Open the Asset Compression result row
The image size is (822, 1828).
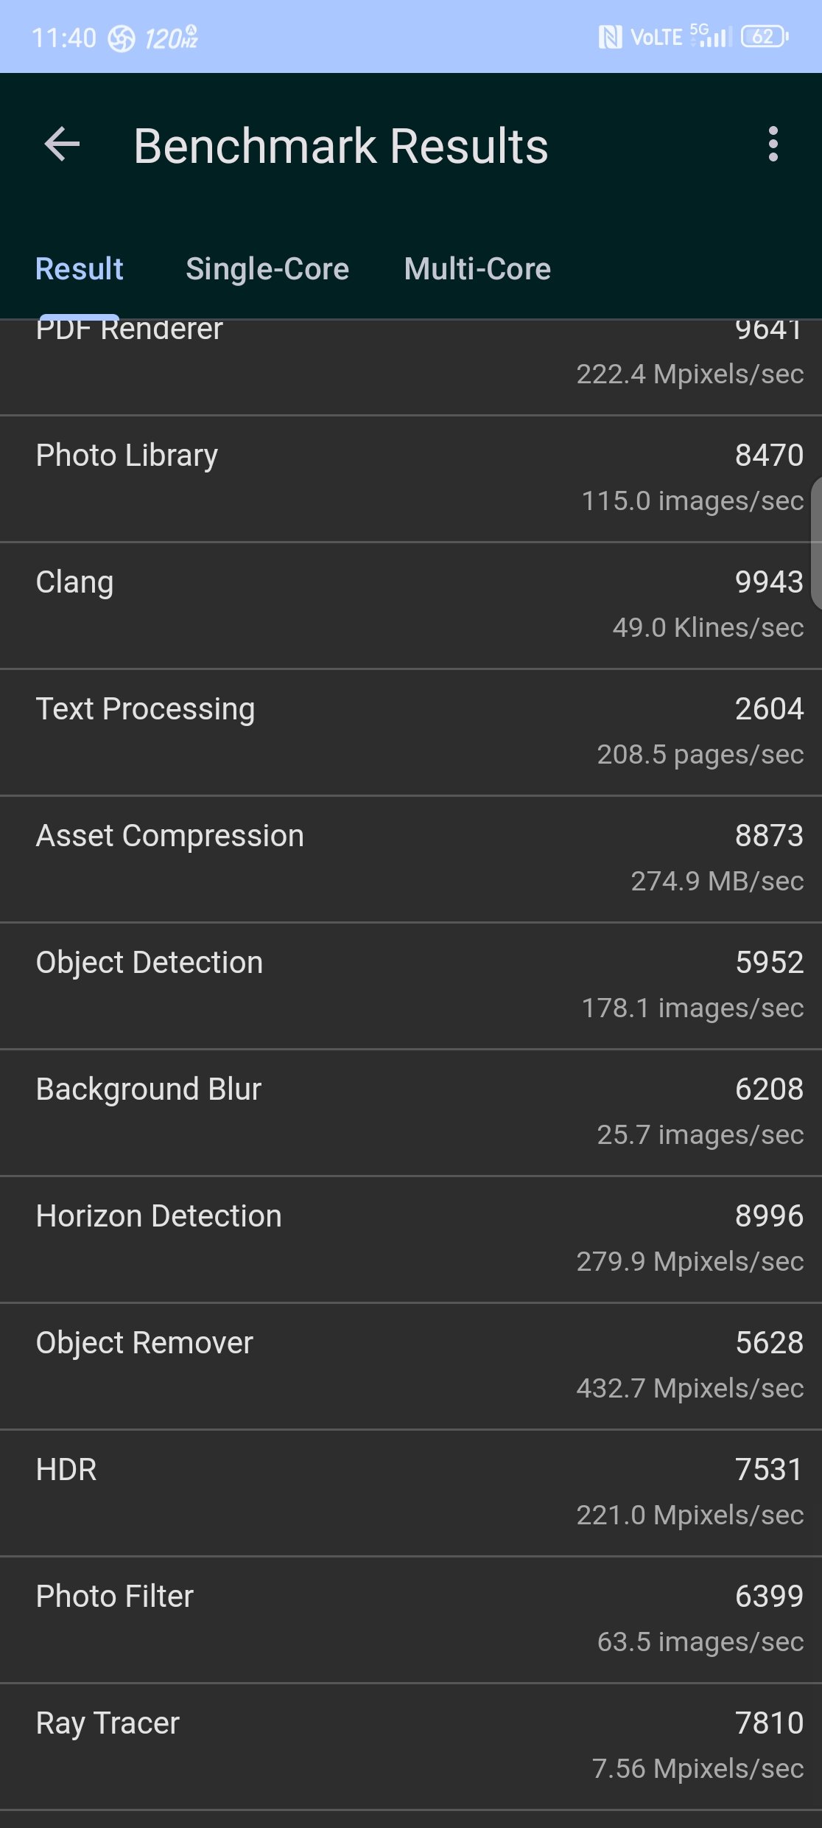tap(411, 859)
